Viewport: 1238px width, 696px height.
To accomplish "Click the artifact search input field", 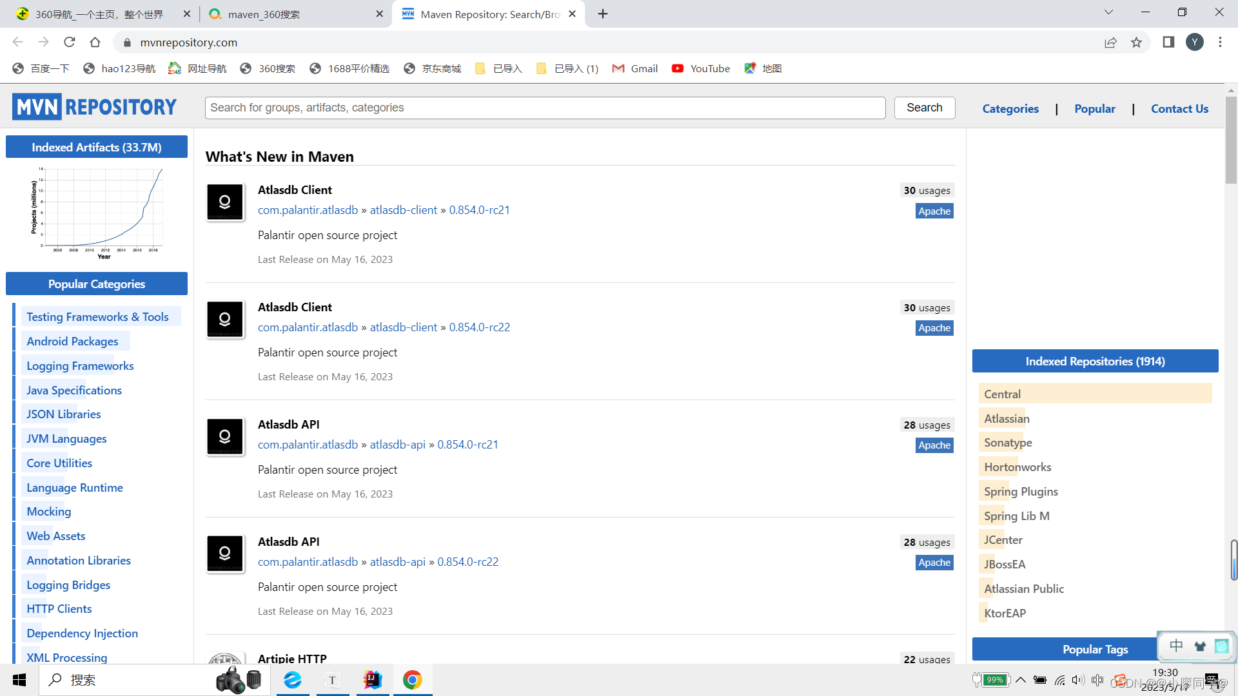I will pyautogui.click(x=545, y=108).
